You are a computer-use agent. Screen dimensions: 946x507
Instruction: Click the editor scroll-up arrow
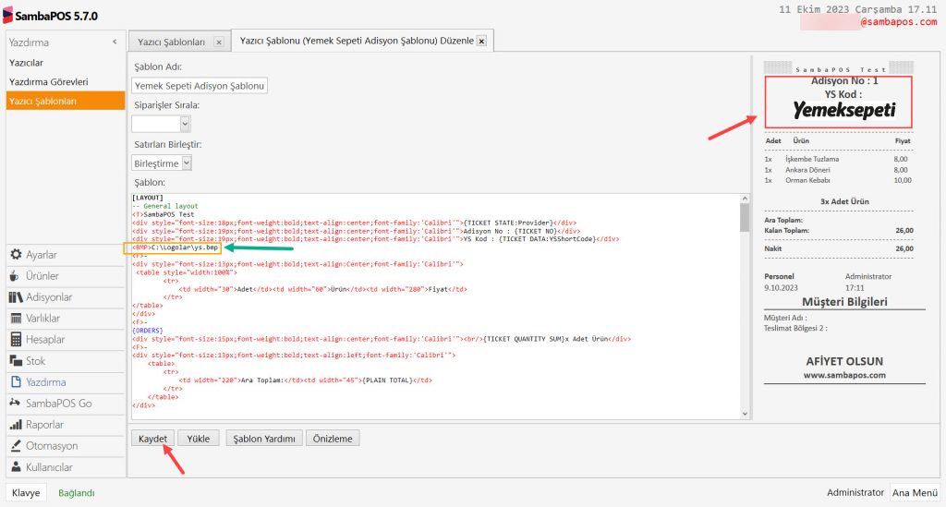(x=745, y=199)
